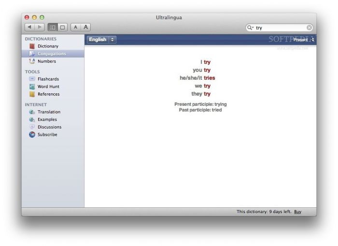Image resolution: width=338 pixels, height=246 pixels.
Task: Launch the Word Hunt game
Action: [x=48, y=87]
